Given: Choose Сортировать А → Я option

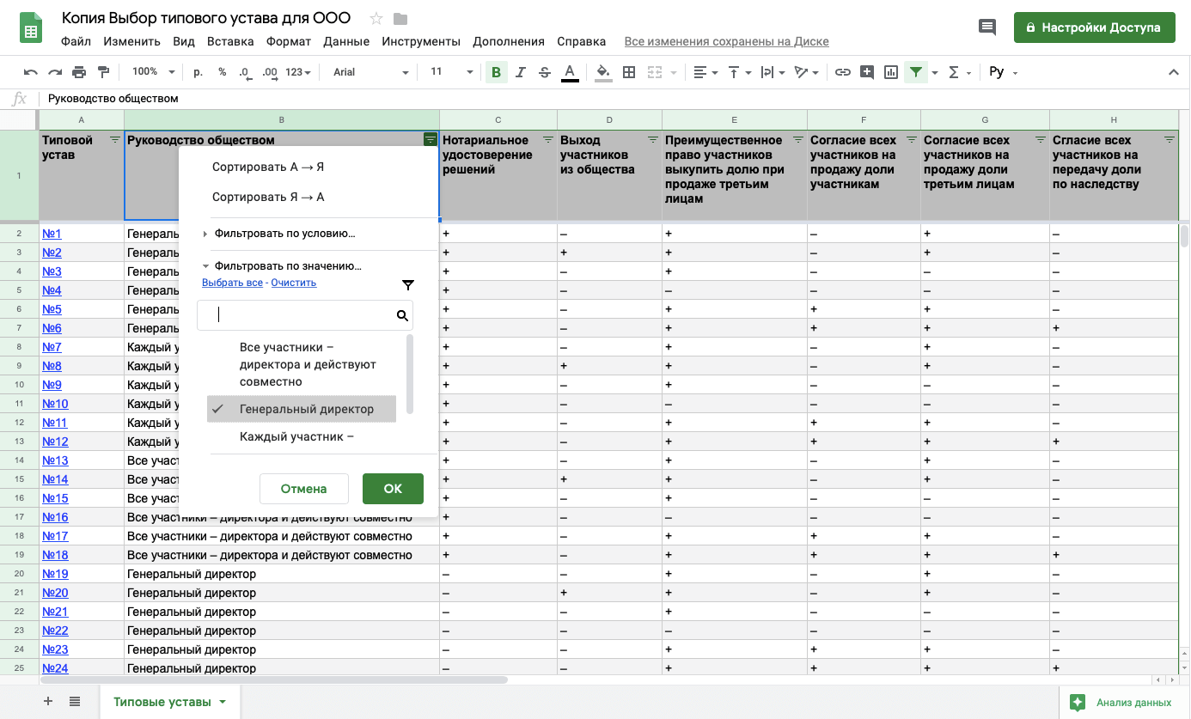Looking at the screenshot, I should (268, 168).
